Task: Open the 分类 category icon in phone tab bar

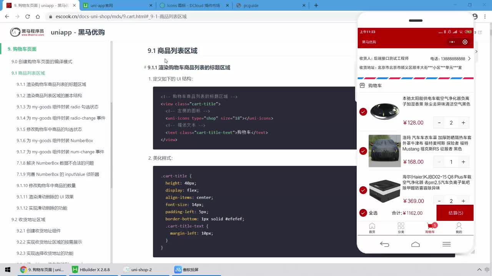Action: click(401, 228)
